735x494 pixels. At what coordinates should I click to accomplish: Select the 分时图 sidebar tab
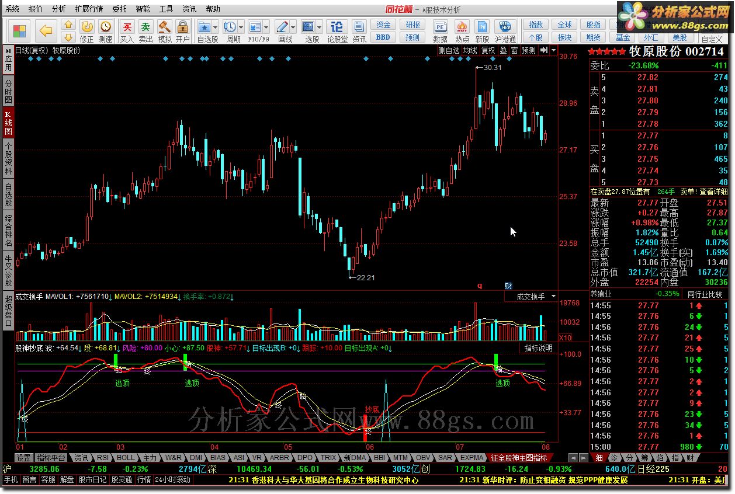(8, 91)
